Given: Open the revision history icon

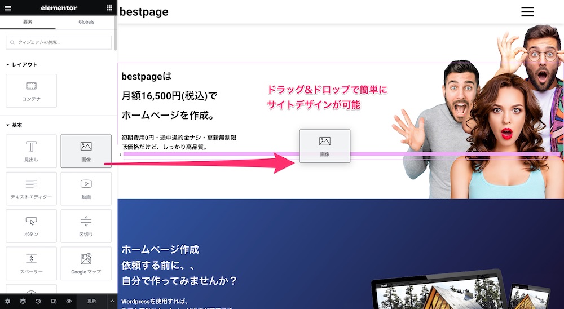Looking at the screenshot, I should click(38, 302).
